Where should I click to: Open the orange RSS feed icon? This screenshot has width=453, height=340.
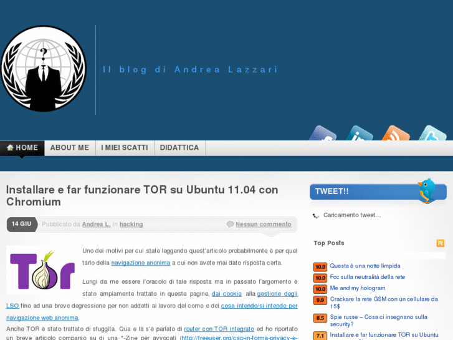(396, 133)
